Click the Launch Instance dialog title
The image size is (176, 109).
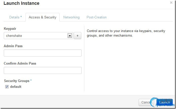(21, 4)
